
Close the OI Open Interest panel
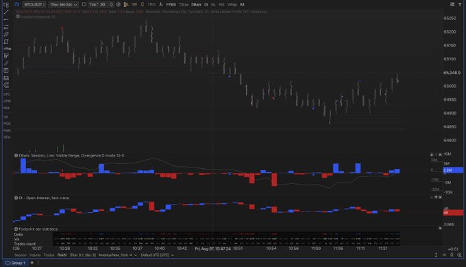[440, 198]
